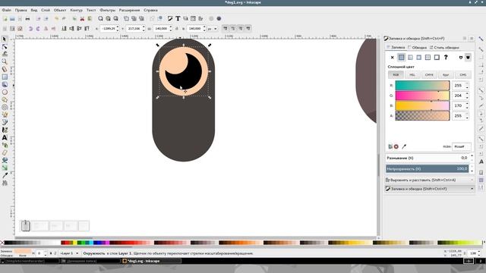
Task: Choose flat color fill icon
Action: 401,58
